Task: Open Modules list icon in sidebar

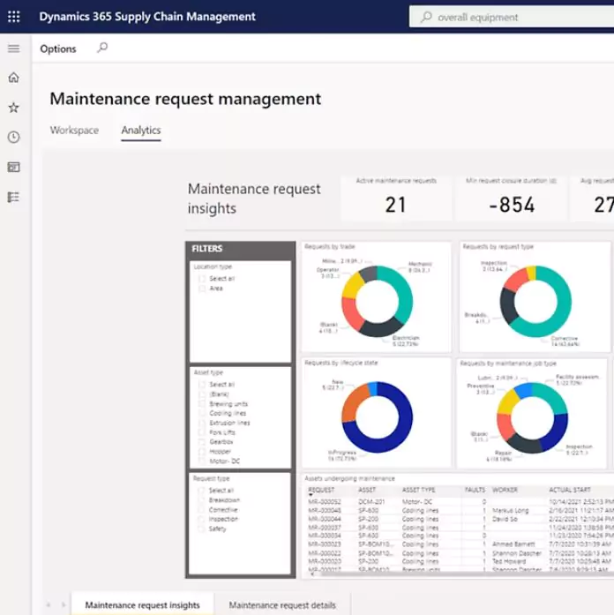Action: [13, 197]
